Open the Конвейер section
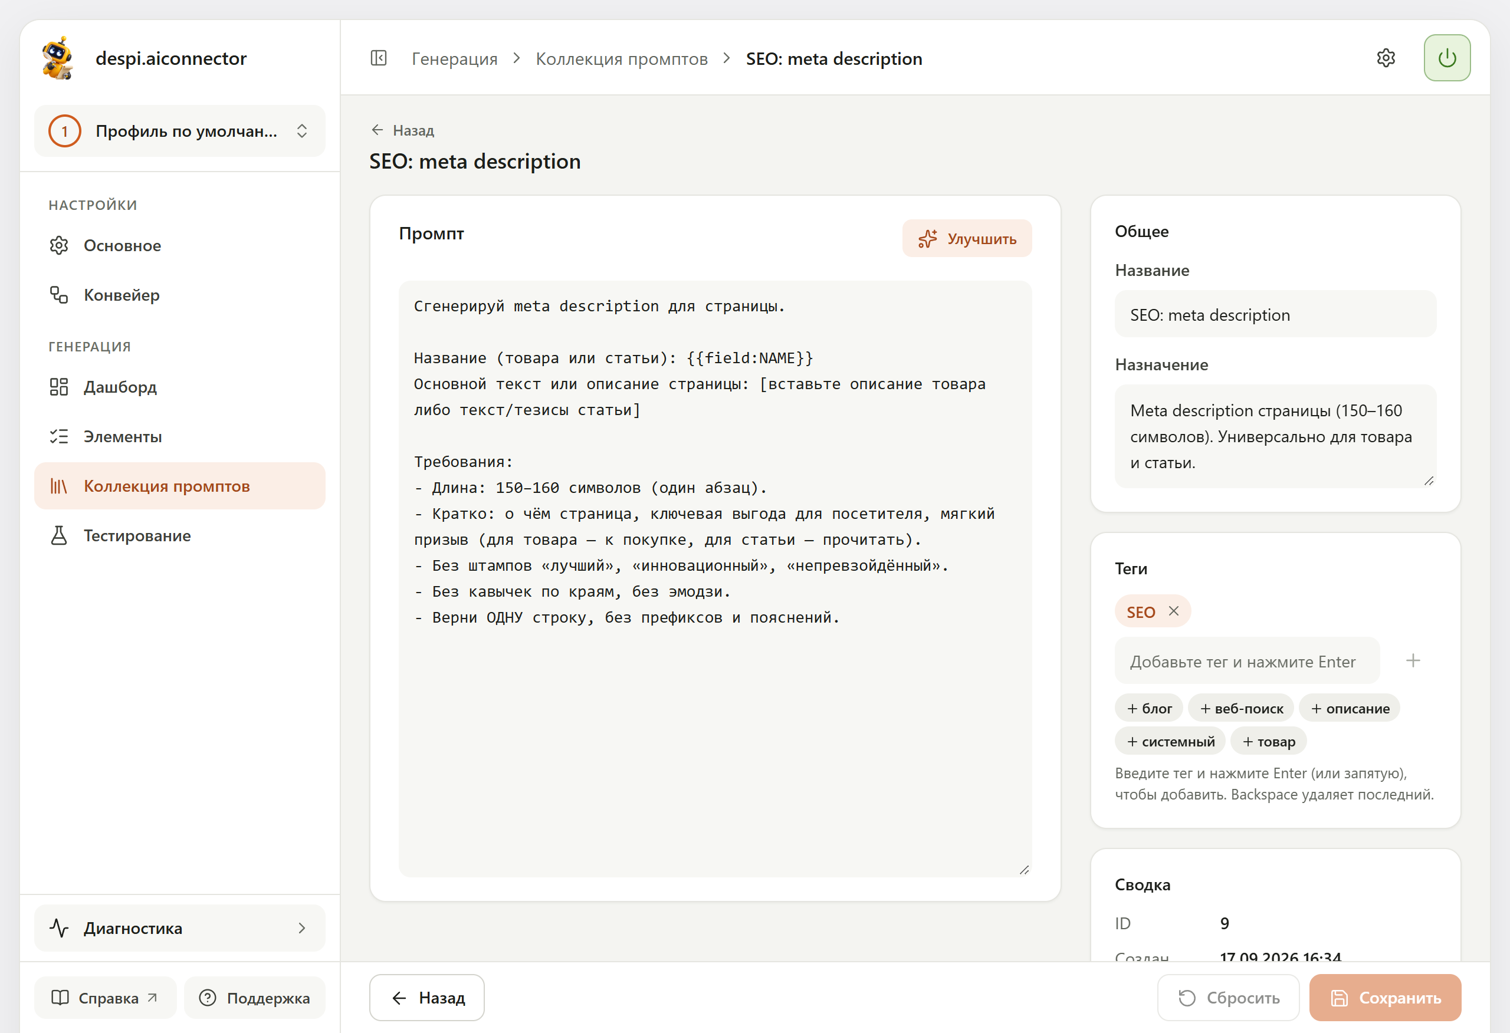Screen dimensions: 1510x1033 tap(180, 295)
